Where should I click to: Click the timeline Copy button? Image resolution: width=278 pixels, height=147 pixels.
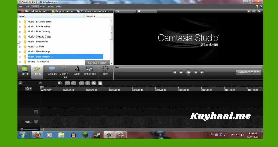[94, 83]
